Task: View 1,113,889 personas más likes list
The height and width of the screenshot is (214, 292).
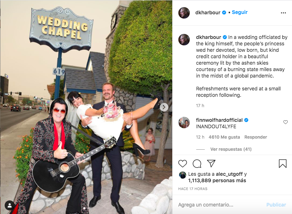Action: [217, 180]
